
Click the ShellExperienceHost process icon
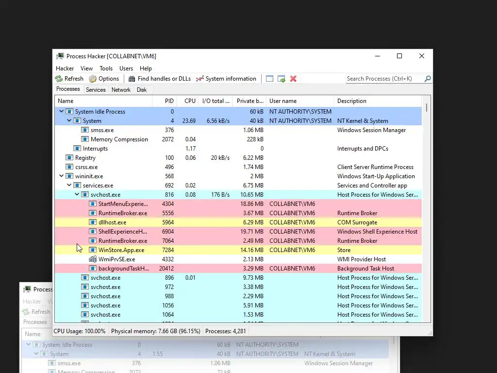click(x=93, y=231)
